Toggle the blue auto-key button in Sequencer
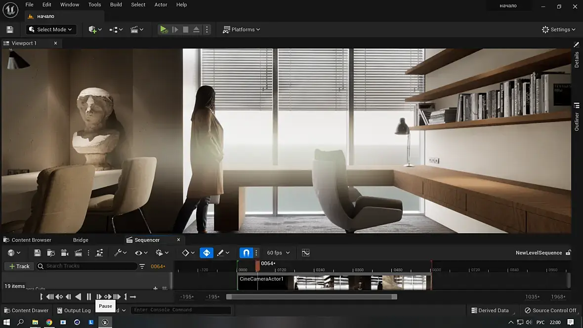This screenshot has width=583, height=328. (207, 253)
